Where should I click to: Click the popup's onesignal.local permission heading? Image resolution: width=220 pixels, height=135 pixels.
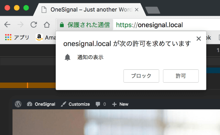127,44
